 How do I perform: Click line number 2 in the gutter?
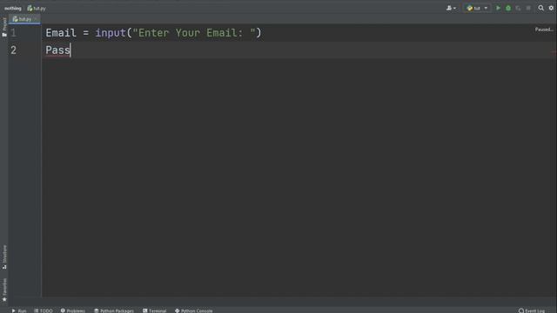click(13, 50)
